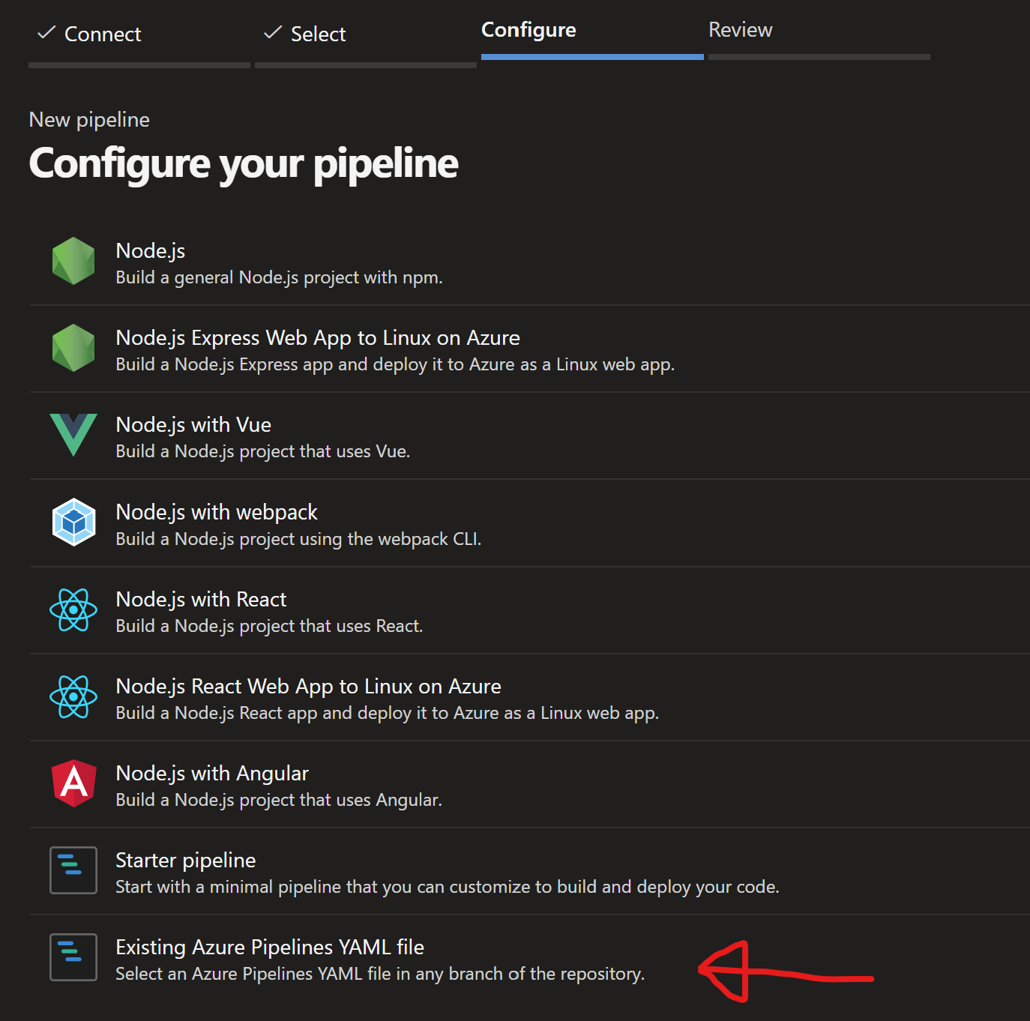The image size is (1030, 1021).
Task: Click the Vue logo icon
Action: point(73,435)
